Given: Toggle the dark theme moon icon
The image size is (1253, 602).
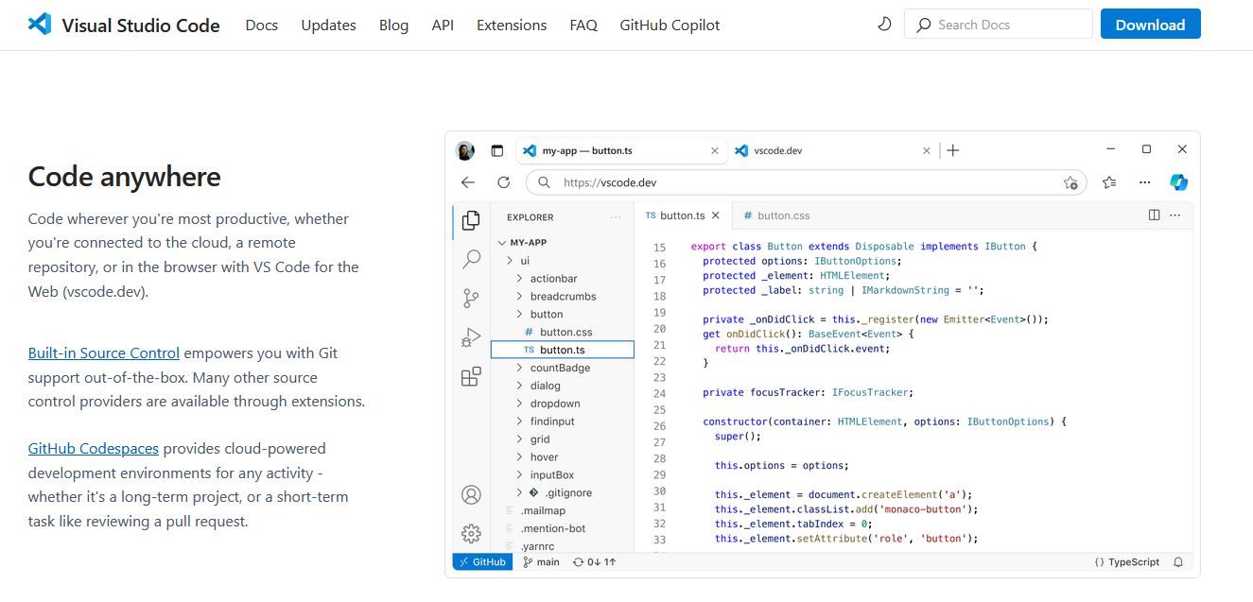Looking at the screenshot, I should (884, 25).
